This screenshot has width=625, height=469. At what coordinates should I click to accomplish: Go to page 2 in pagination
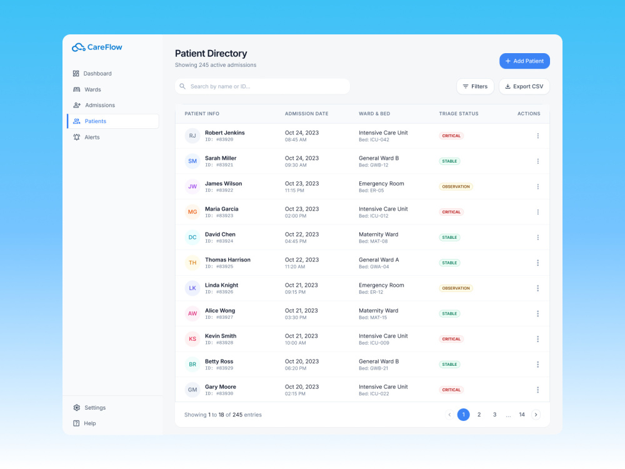coord(479,415)
